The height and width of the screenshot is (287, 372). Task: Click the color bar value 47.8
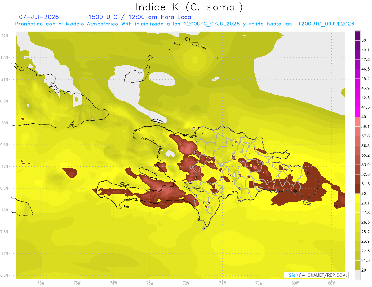(x=365, y=59)
